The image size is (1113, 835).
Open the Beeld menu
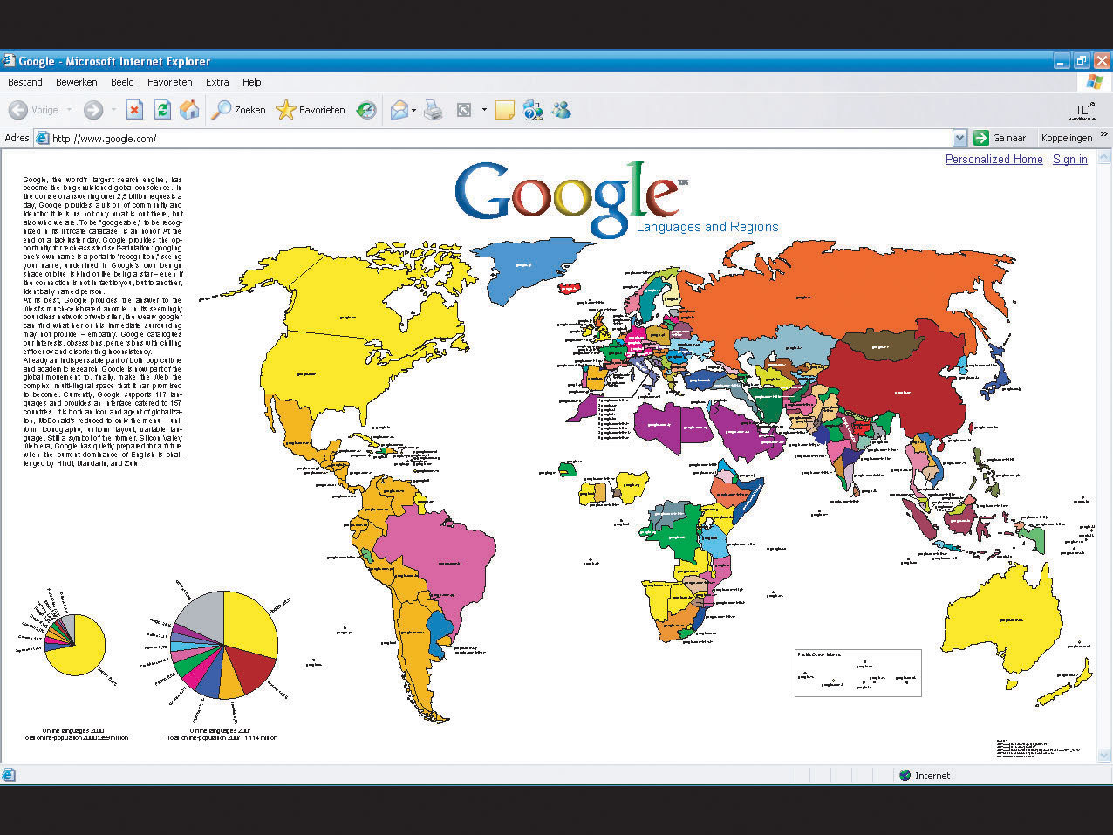(122, 82)
